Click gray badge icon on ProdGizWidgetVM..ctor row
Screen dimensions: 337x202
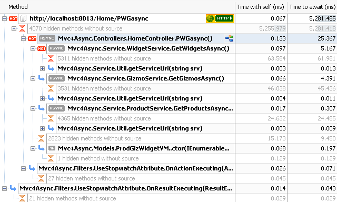[52, 148]
